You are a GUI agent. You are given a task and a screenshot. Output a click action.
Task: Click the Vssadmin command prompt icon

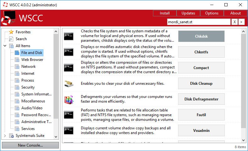pyautogui.click(x=69, y=131)
